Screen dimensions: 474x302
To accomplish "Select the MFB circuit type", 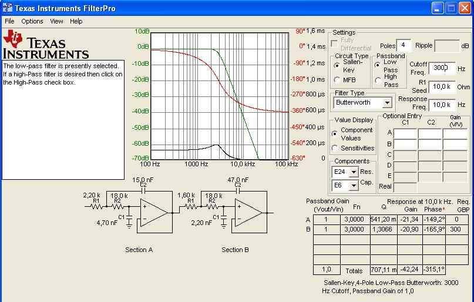I will point(337,80).
